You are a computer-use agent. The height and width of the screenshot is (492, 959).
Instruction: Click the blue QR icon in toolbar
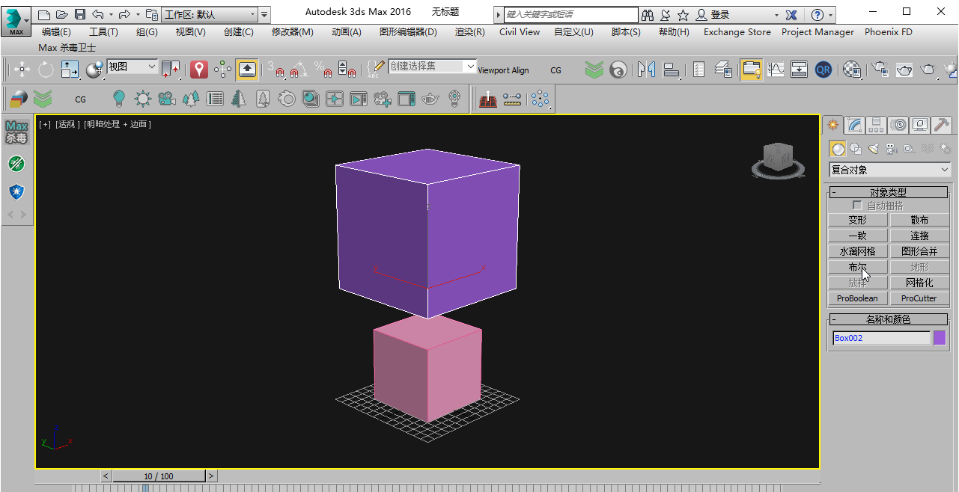click(823, 70)
